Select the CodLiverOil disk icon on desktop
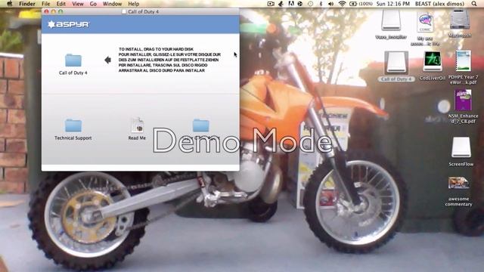The height and width of the screenshot is (272, 484). 432,62
